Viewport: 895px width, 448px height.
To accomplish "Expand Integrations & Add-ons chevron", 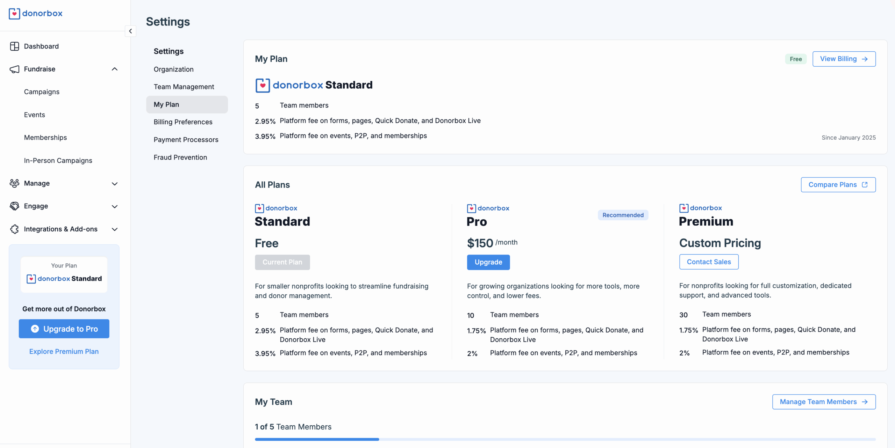I will [115, 229].
